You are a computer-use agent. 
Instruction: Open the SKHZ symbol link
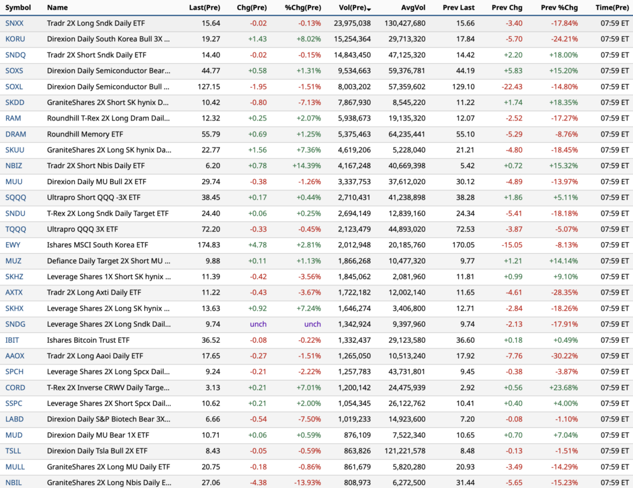tap(15, 277)
